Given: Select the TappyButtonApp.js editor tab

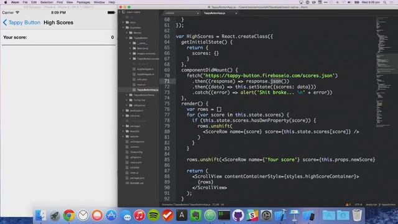Looking at the screenshot, I should pos(219,13).
